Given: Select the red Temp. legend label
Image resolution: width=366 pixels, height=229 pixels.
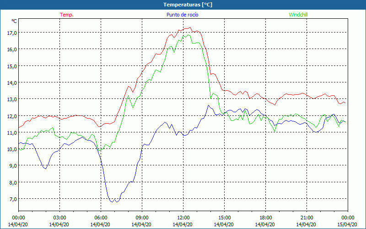Looking at the screenshot, I should [67, 15].
